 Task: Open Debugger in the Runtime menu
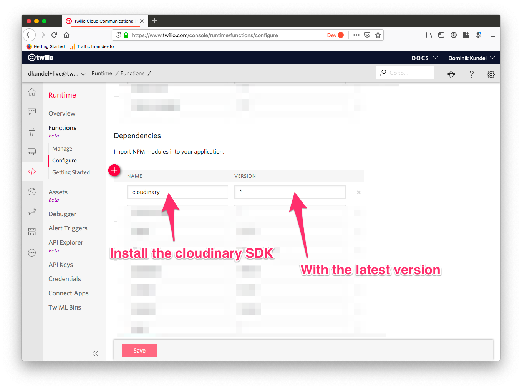tap(62, 214)
